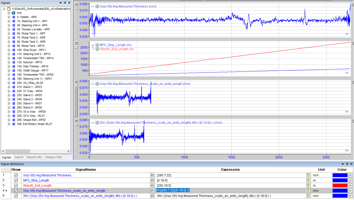Expand the 280. X5 b Xray - ML27 node
Screen dimensions: 354x200
pos(9,116)
